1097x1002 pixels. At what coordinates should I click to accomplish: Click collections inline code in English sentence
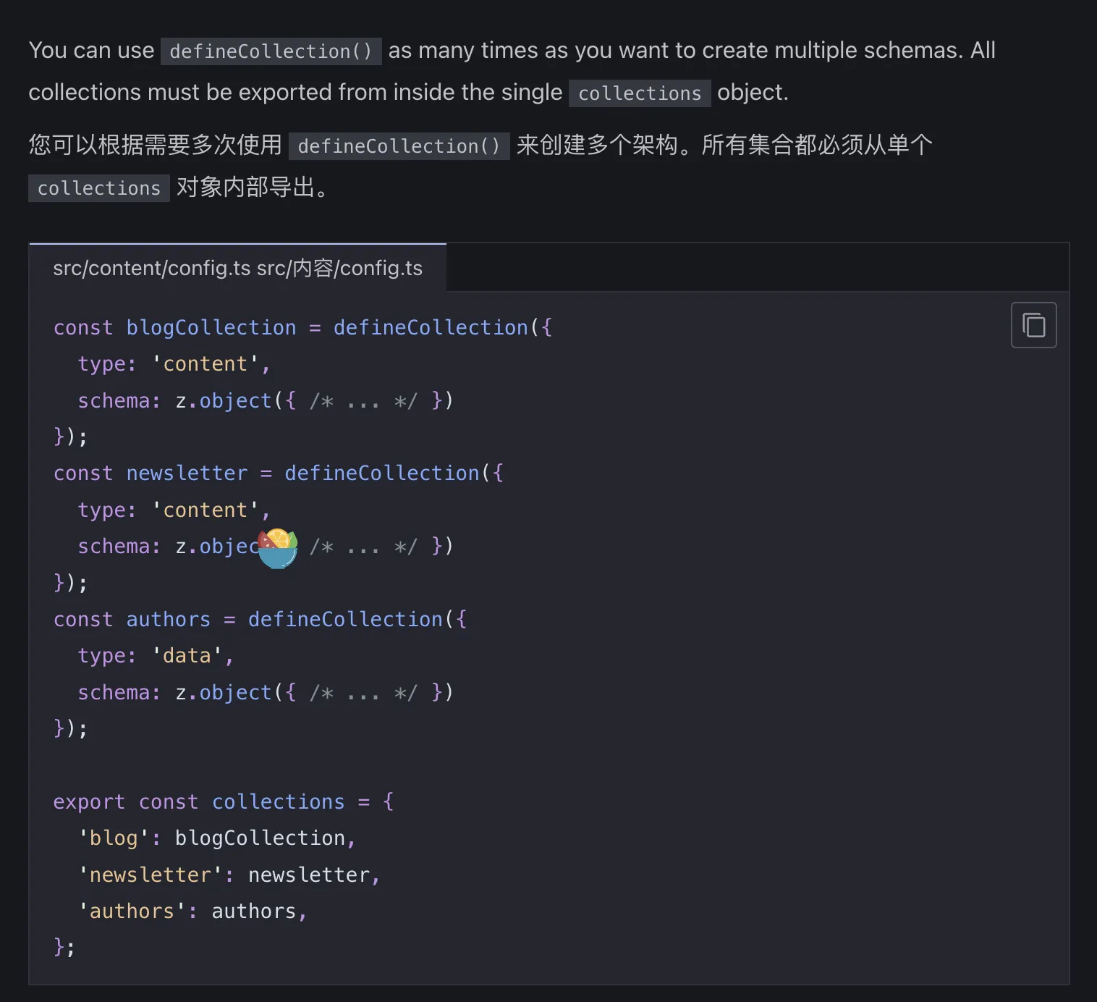640,93
